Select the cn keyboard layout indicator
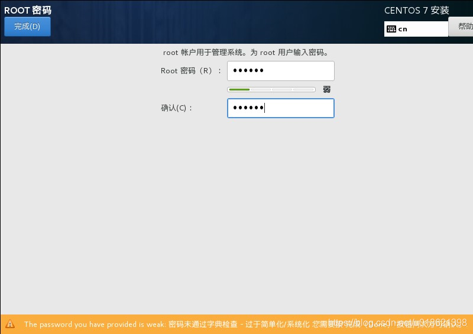This screenshot has width=473, height=334. click(x=416, y=29)
